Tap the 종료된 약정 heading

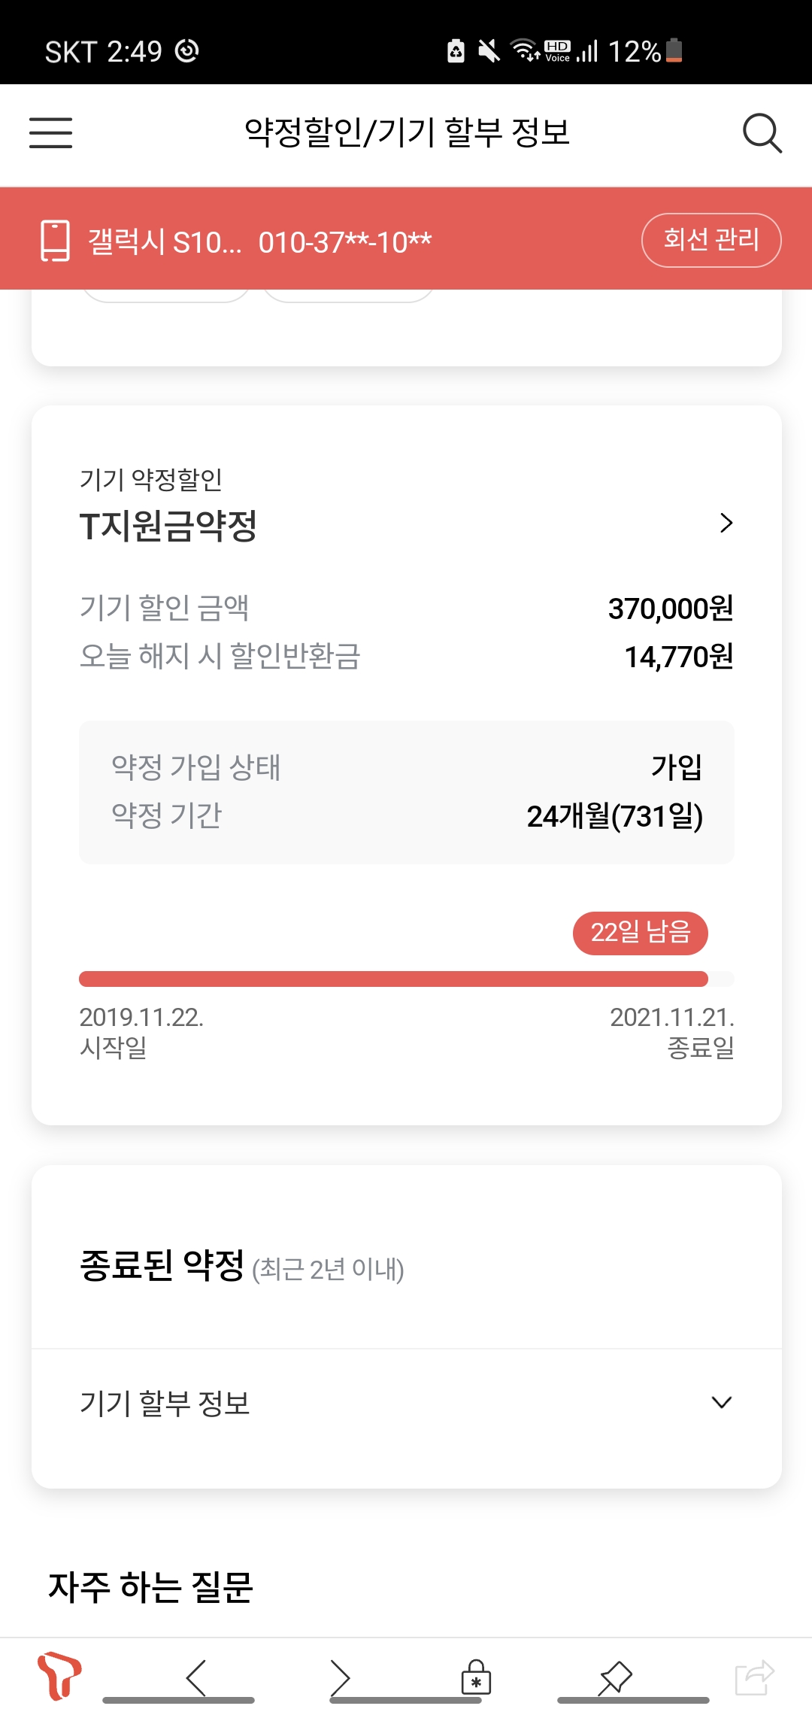pos(162,1265)
